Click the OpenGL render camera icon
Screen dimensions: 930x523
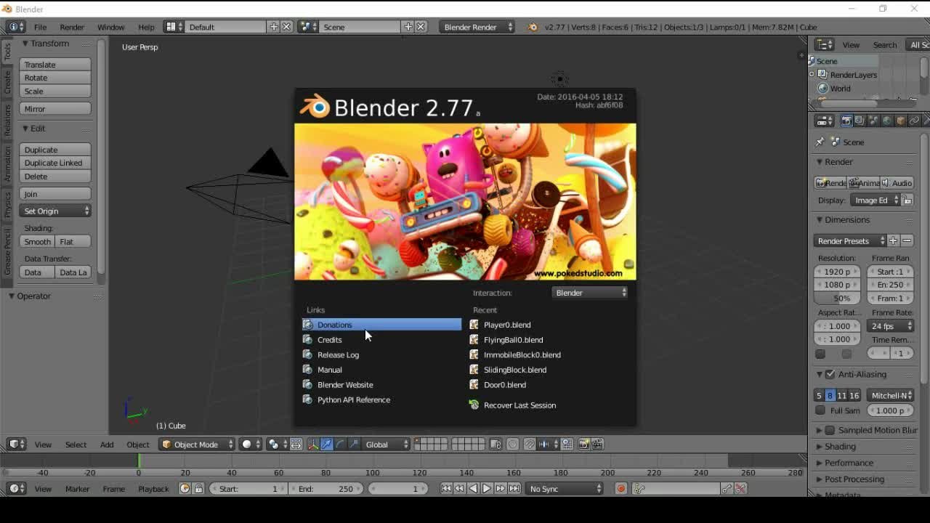(x=584, y=444)
